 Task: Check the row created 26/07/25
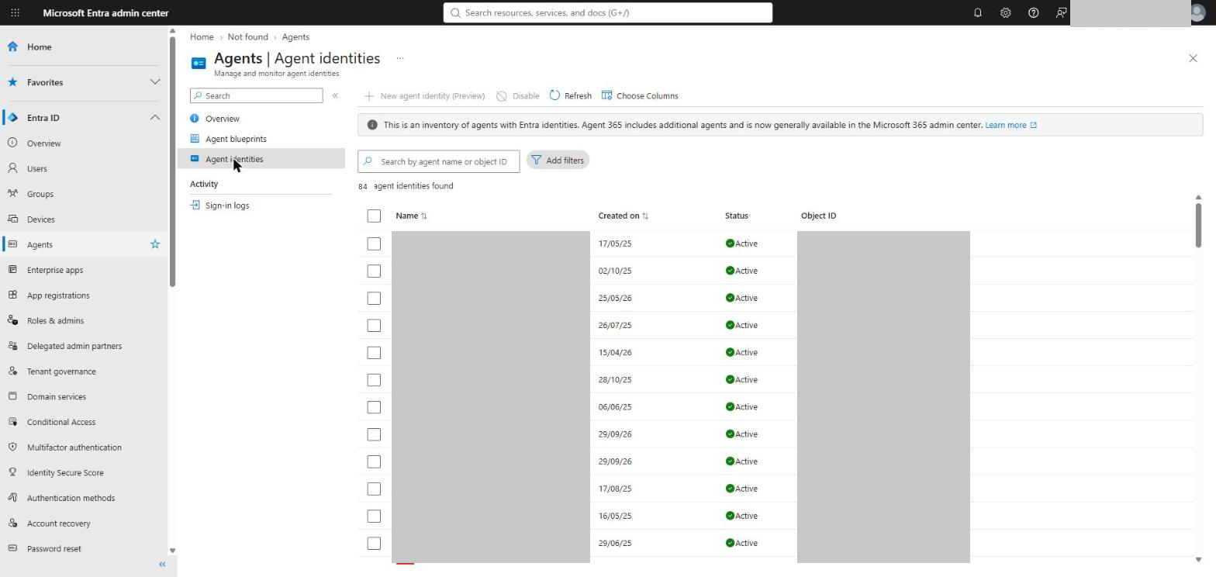(374, 325)
